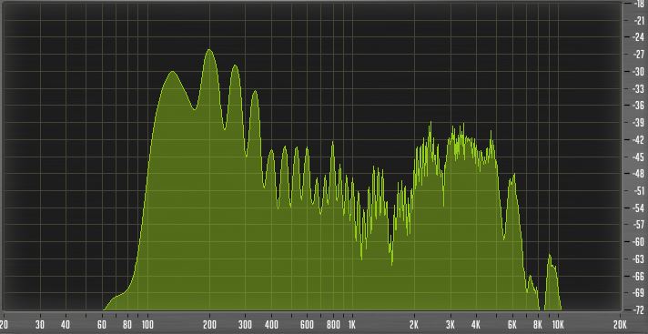This screenshot has width=648, height=334.
Task: Click the 100 frequency axis label
Action: pos(147,324)
